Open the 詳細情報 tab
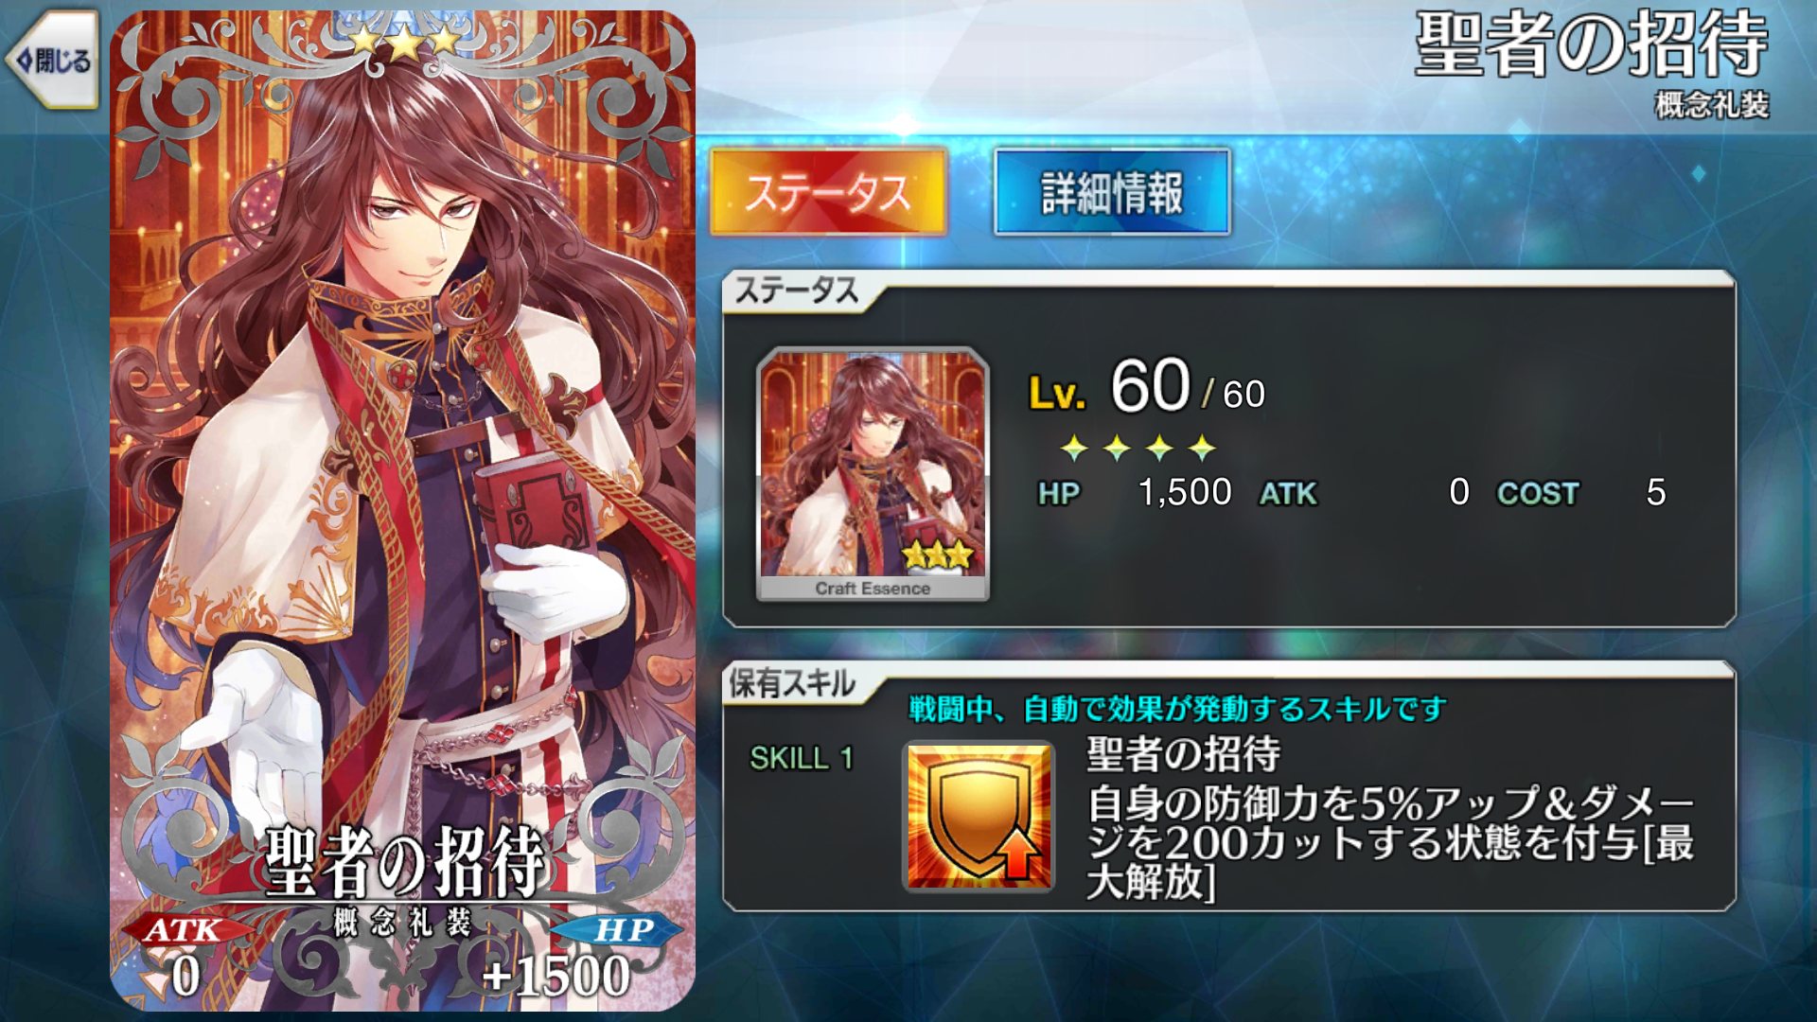This screenshot has width=1817, height=1022. coord(1112,192)
